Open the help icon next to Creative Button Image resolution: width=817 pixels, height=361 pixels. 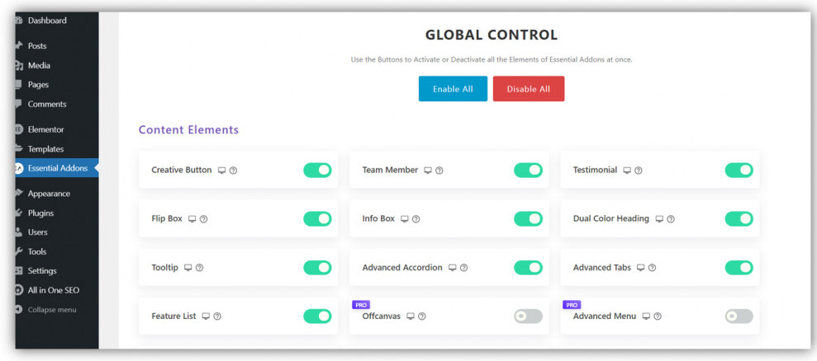click(234, 170)
